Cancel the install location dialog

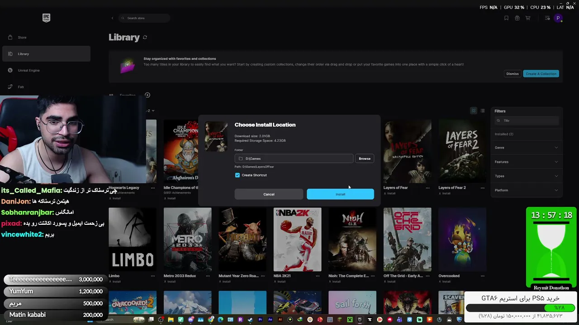coord(269,194)
